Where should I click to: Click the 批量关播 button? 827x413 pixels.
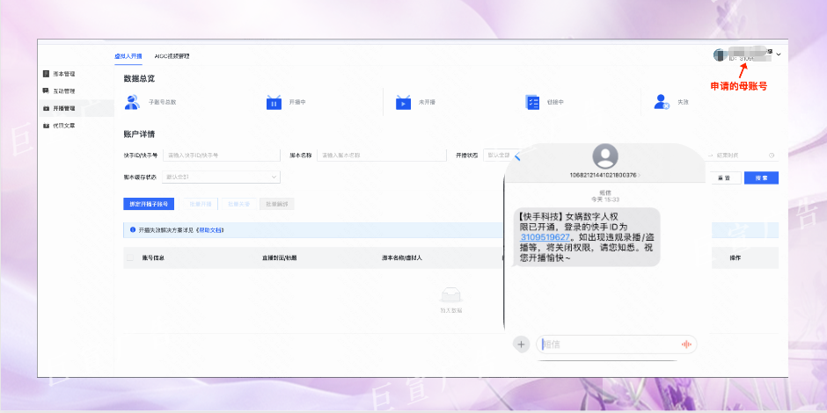click(x=239, y=204)
